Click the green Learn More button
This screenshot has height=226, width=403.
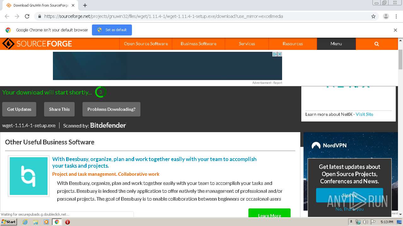coord(270,213)
